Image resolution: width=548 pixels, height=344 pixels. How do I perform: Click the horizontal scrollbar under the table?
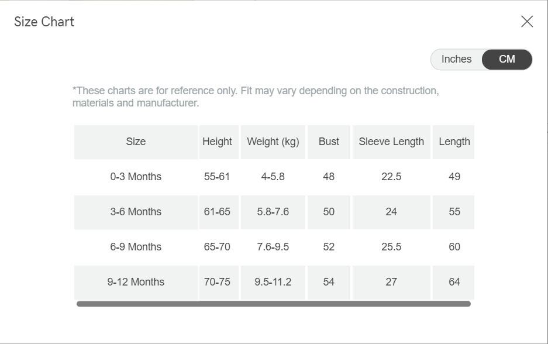coord(273,304)
